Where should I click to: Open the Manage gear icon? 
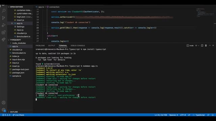pyautogui.click(x=4, y=110)
